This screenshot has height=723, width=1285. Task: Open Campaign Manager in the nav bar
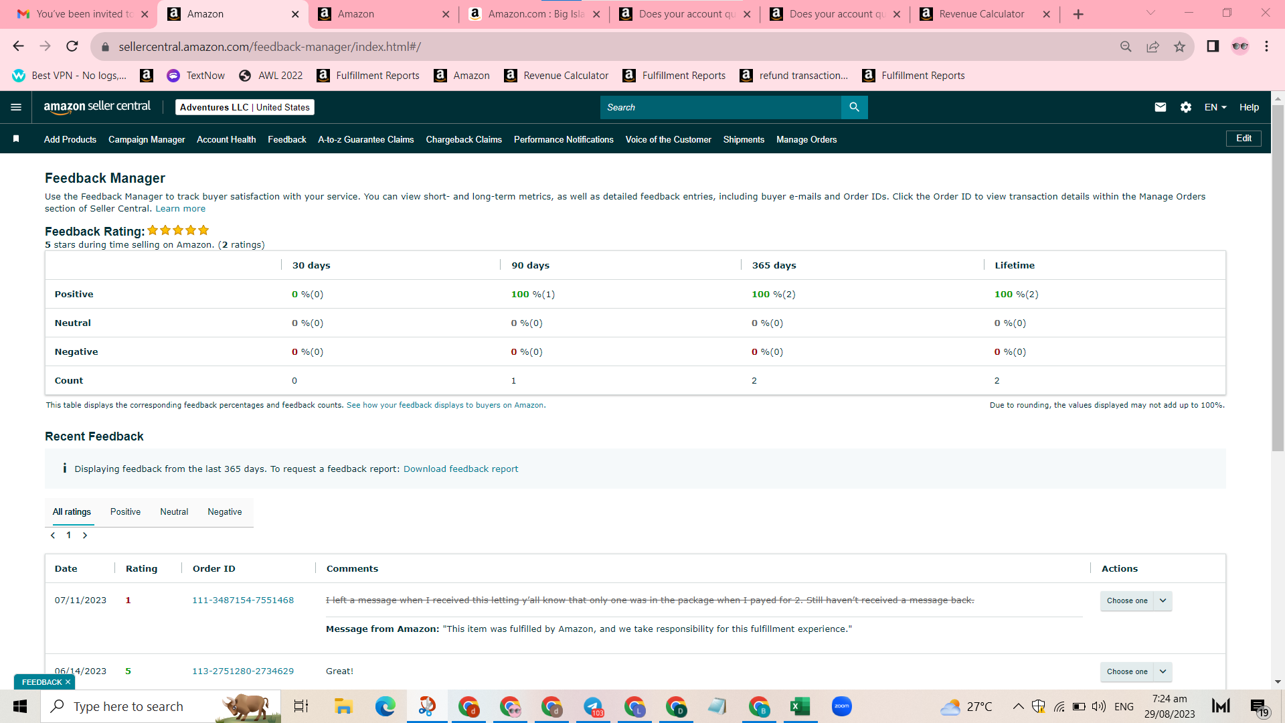point(147,139)
